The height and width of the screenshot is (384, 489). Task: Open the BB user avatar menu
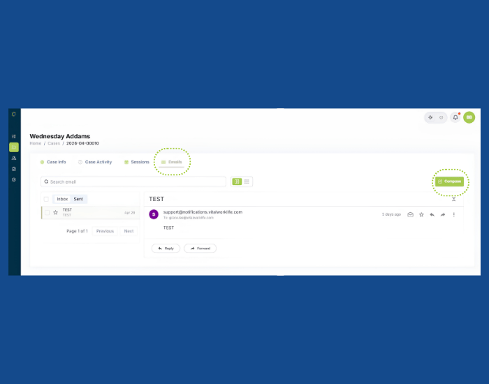click(x=469, y=117)
